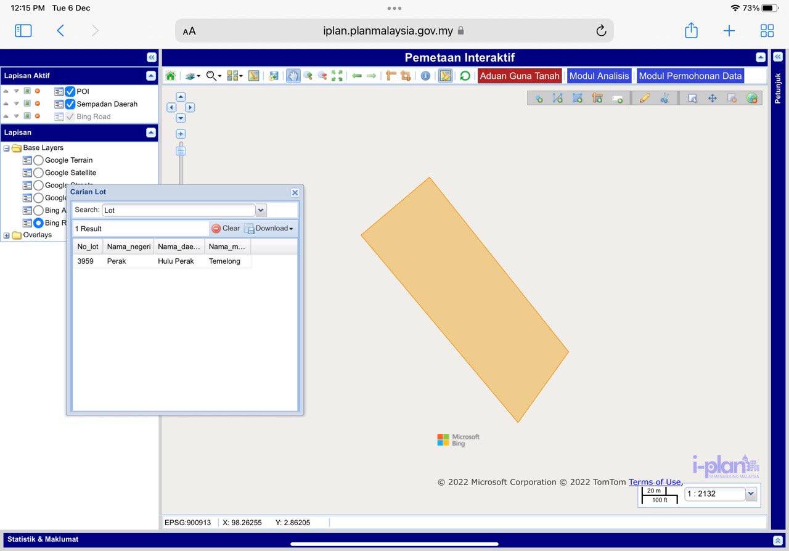Select Google Satellite base layer

[38, 173]
